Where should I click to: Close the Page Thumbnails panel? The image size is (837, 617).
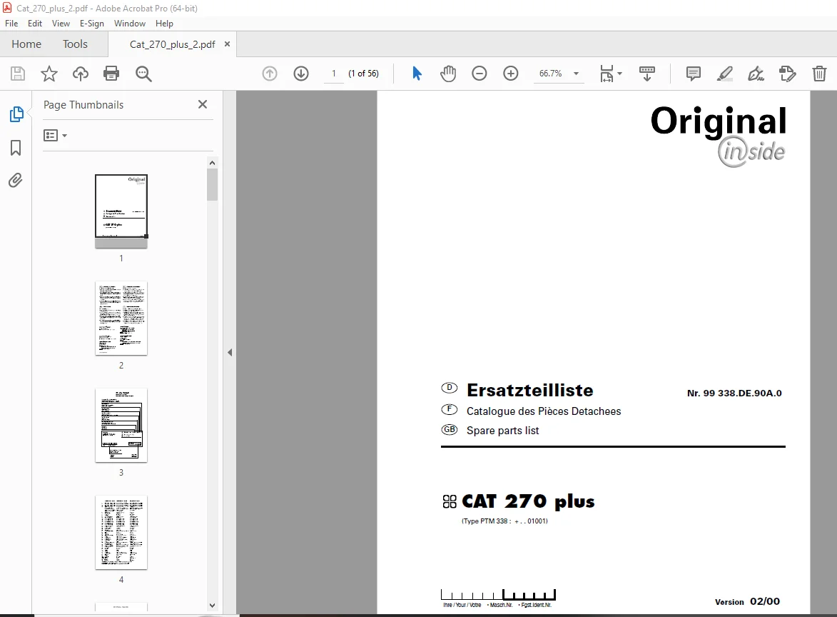pyautogui.click(x=203, y=105)
